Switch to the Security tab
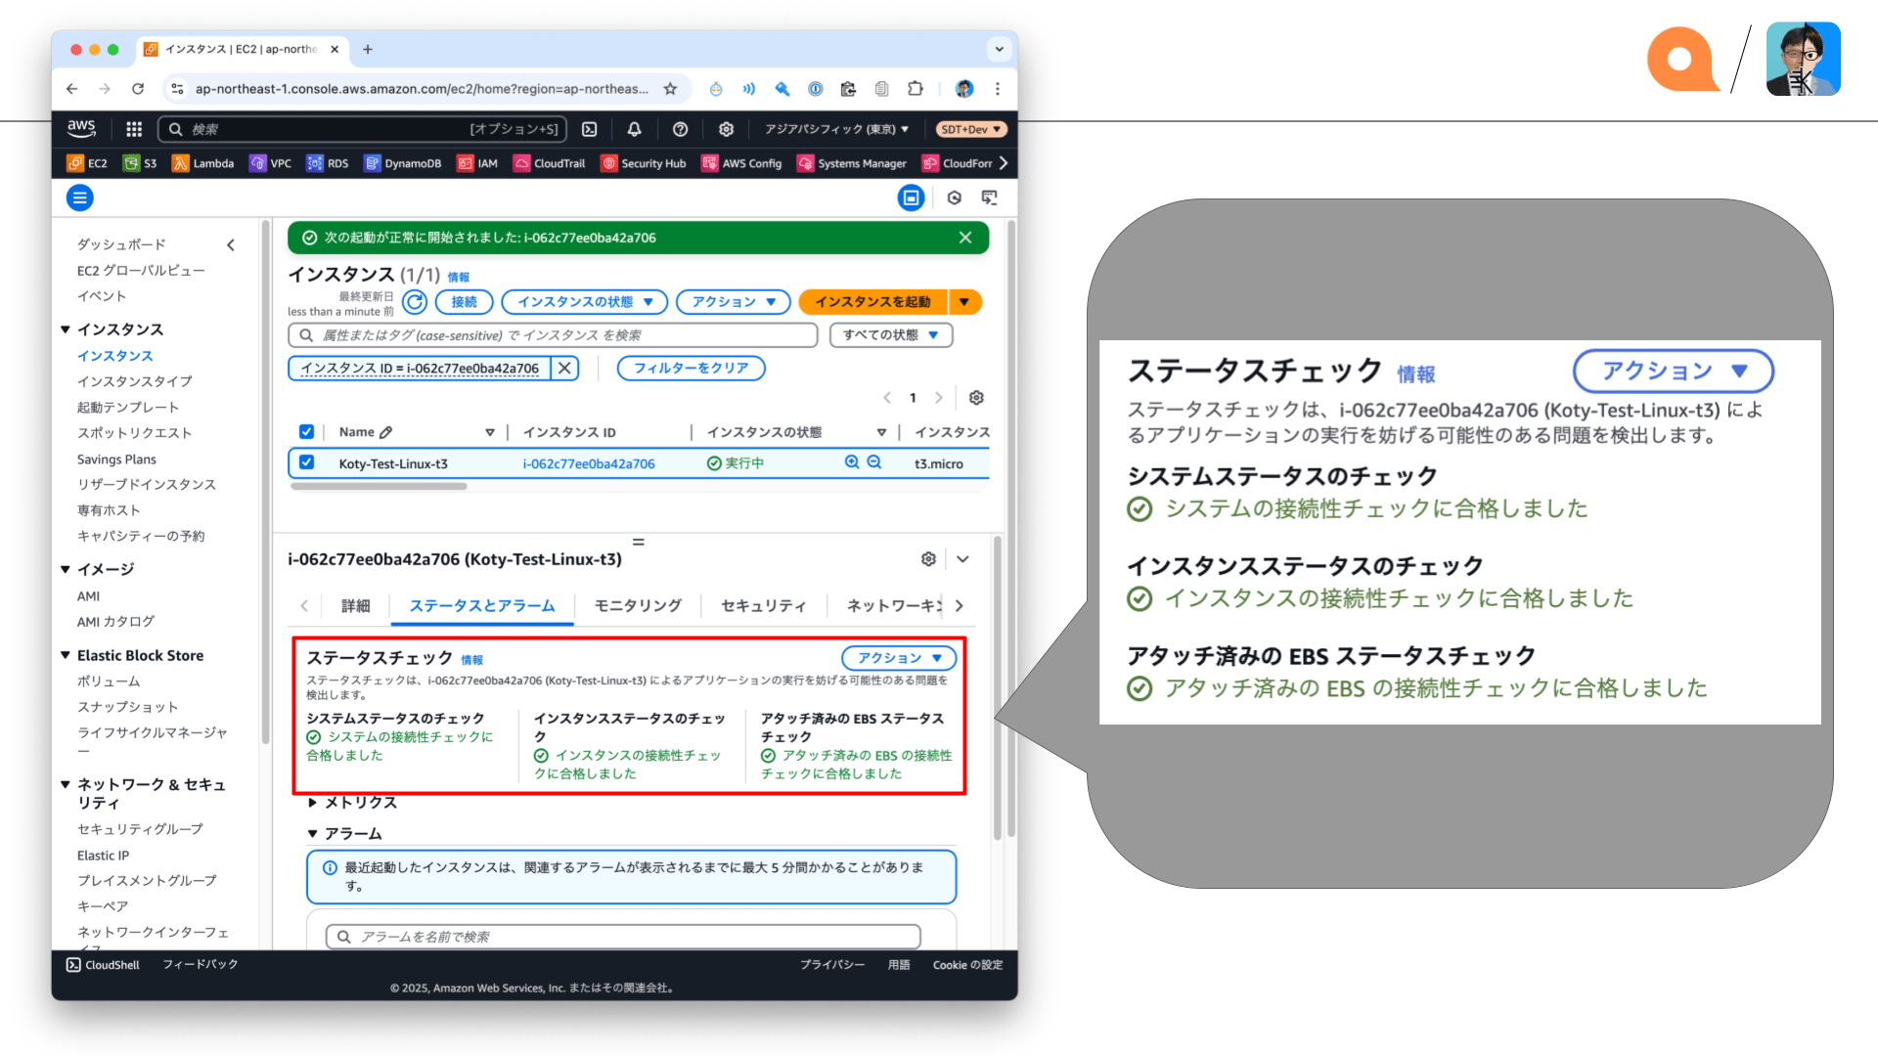This screenshot has height=1056, width=1878. point(763,605)
